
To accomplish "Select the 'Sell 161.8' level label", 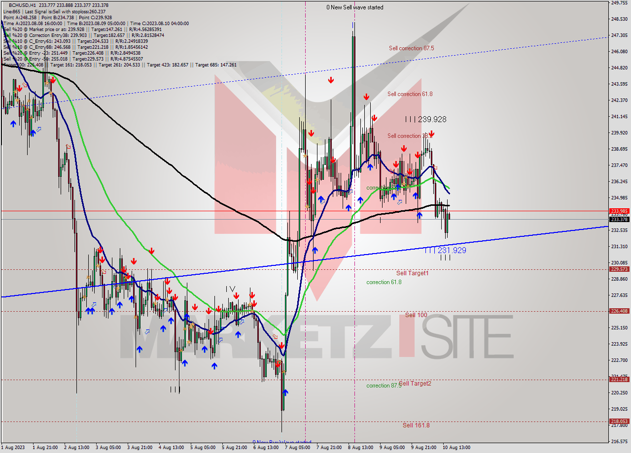I will (x=416, y=425).
